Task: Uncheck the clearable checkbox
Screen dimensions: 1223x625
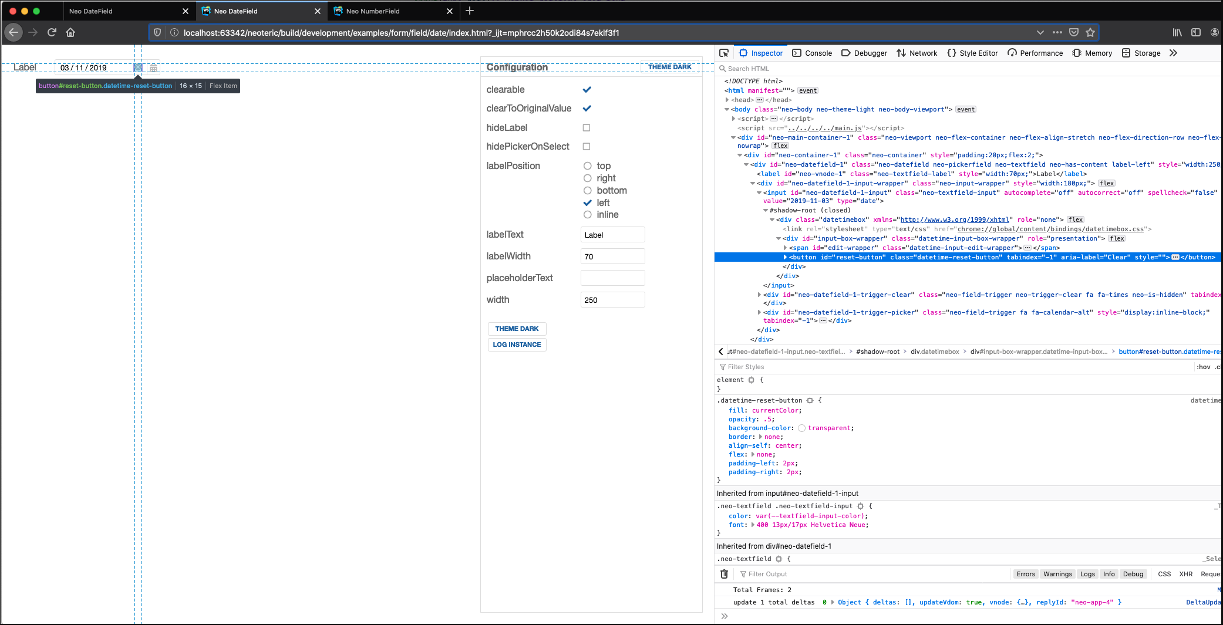Action: 587,89
